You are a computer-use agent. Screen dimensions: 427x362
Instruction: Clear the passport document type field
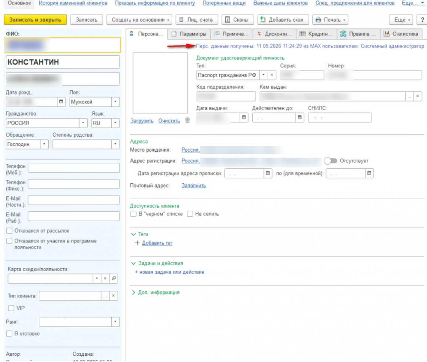point(271,75)
